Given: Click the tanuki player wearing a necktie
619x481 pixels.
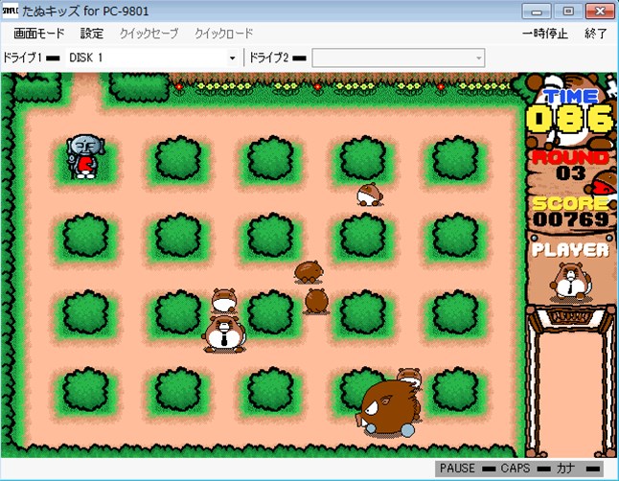Looking at the screenshot, I should [224, 334].
